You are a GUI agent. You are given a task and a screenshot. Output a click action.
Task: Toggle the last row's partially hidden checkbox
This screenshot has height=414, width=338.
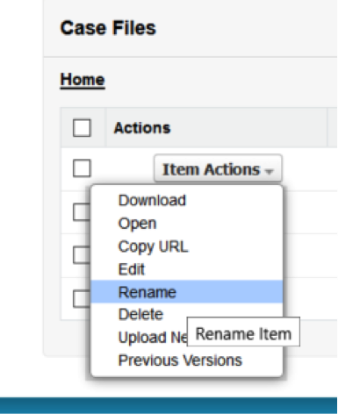81,298
